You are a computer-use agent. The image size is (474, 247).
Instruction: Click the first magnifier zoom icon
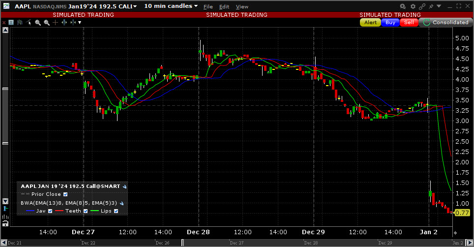coord(38,23)
